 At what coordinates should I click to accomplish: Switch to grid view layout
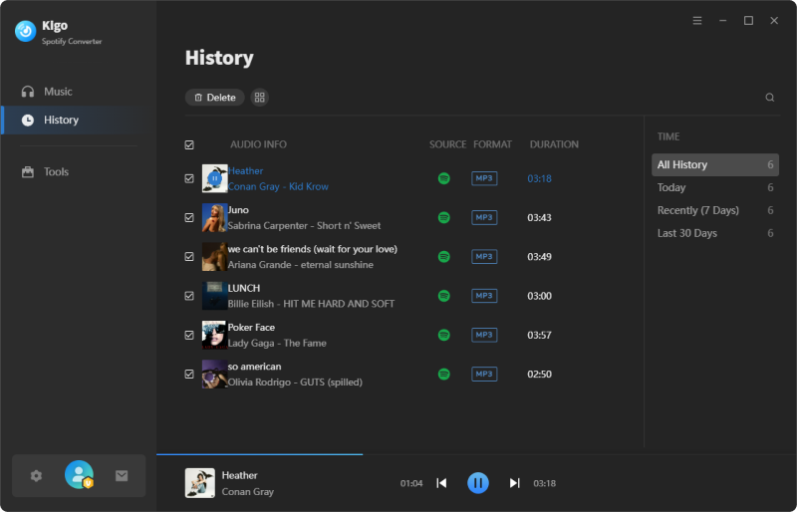pyautogui.click(x=260, y=98)
